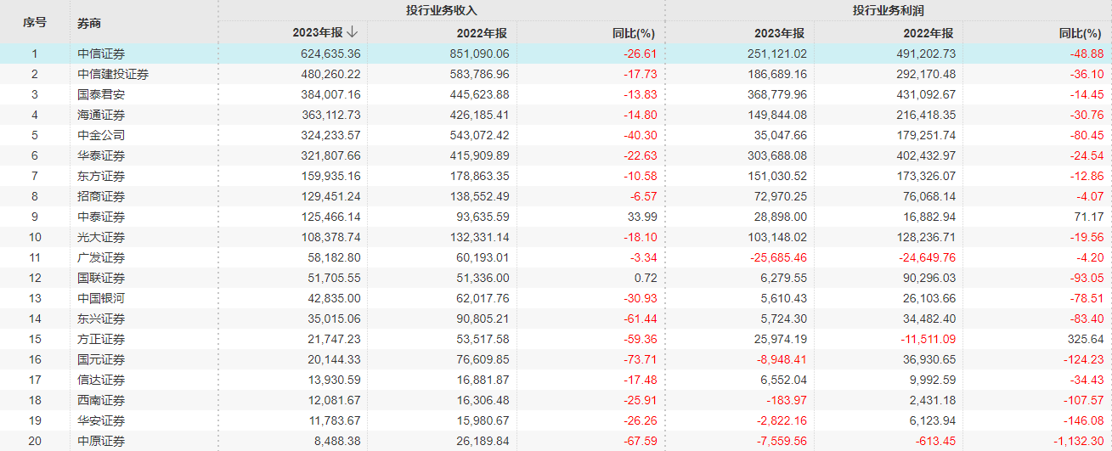Viewport: 1112px width, 451px height.
Task: Click the 序号 column header
Action: coord(35,22)
